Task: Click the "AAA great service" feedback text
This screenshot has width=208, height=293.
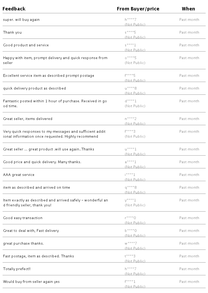Action: pyautogui.click(x=19, y=175)
